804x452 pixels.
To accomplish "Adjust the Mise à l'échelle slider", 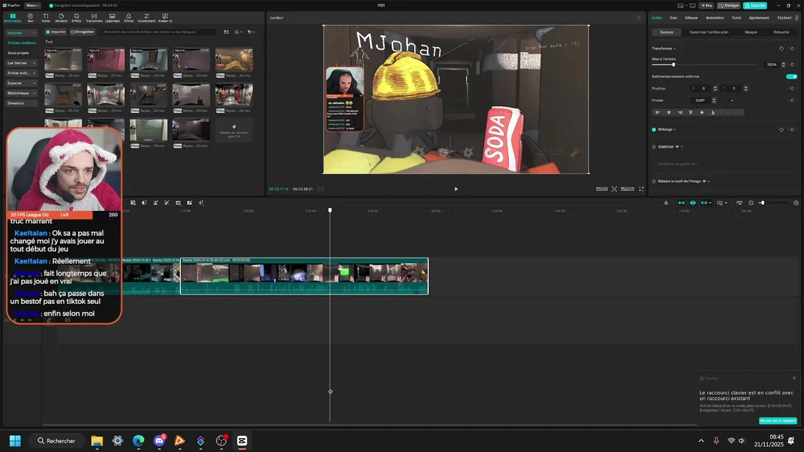I will coord(673,65).
